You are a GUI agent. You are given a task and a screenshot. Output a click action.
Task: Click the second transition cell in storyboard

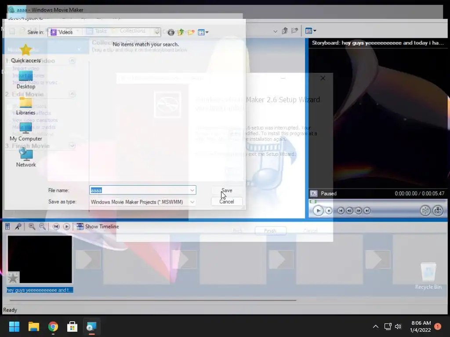tap(185, 259)
